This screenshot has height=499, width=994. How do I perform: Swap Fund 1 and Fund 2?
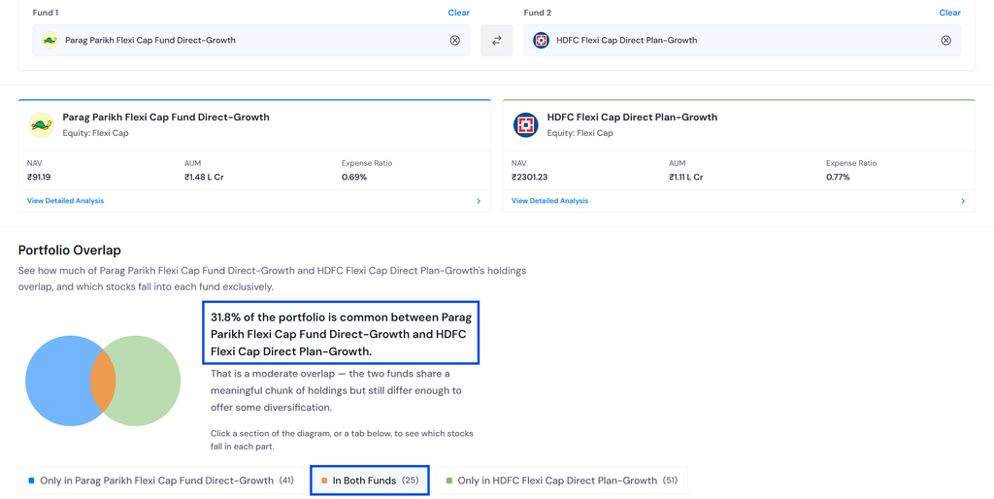[497, 40]
